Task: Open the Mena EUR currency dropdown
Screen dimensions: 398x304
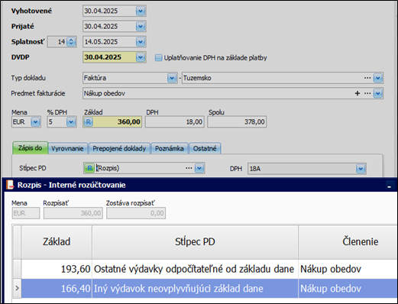Action: (x=35, y=122)
